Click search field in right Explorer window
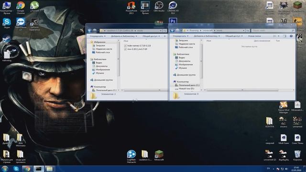 [273, 31]
